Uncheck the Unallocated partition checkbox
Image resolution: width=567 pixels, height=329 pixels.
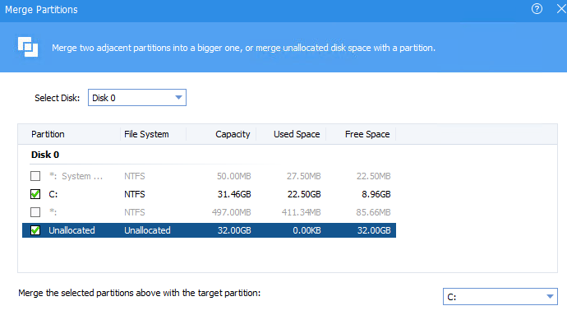click(35, 230)
